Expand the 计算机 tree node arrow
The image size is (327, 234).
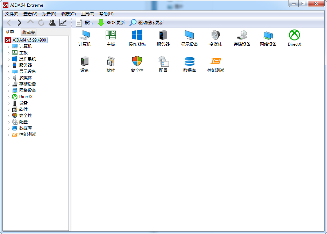8,47
